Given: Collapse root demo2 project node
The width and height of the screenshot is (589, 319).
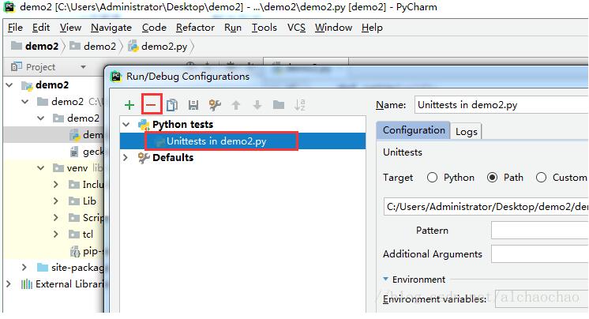Looking at the screenshot, I should coord(9,85).
